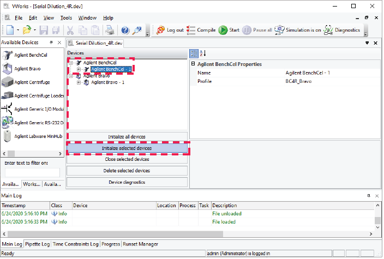Open the Works... tab in left panel
The width and height of the screenshot is (384, 259).
[32, 184]
